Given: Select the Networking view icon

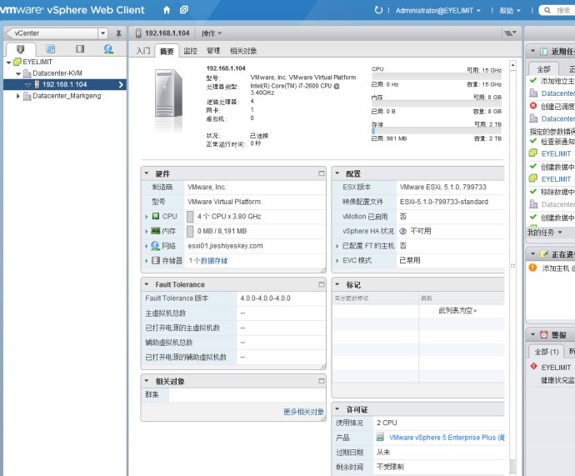Looking at the screenshot, I should coord(108,49).
